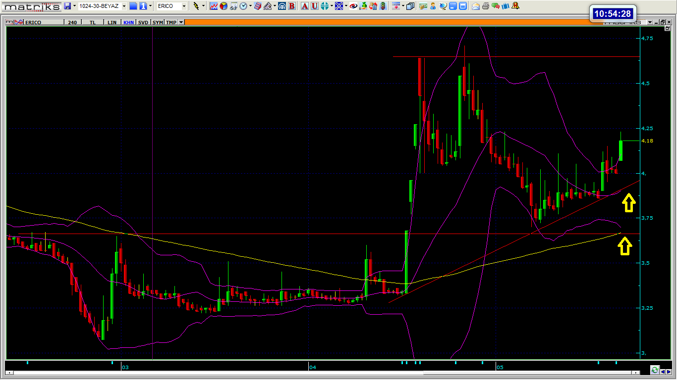Toggle the KHN chart header option
Image resolution: width=677 pixels, height=380 pixels.
point(128,22)
